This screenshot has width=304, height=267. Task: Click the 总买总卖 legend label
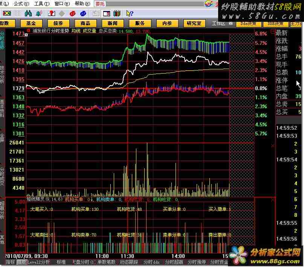108,31
